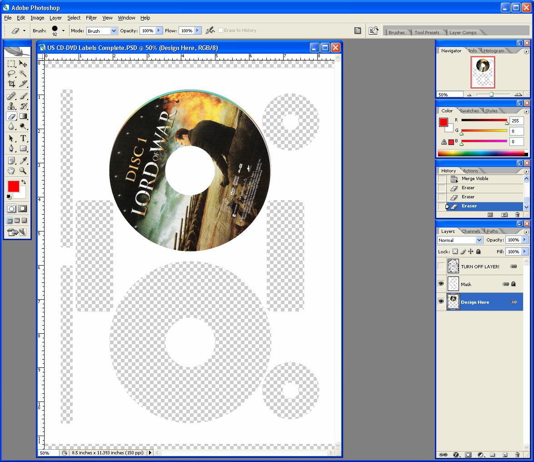Open the Flow slider arrow
The width and height of the screenshot is (534, 462).
(x=198, y=30)
